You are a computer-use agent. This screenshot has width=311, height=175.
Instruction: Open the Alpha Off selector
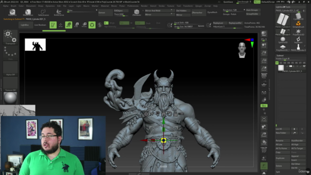tap(10, 69)
